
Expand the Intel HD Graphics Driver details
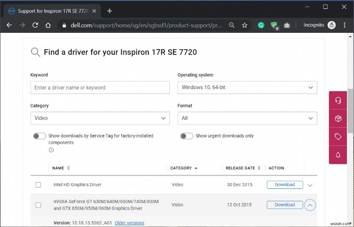[310, 185]
